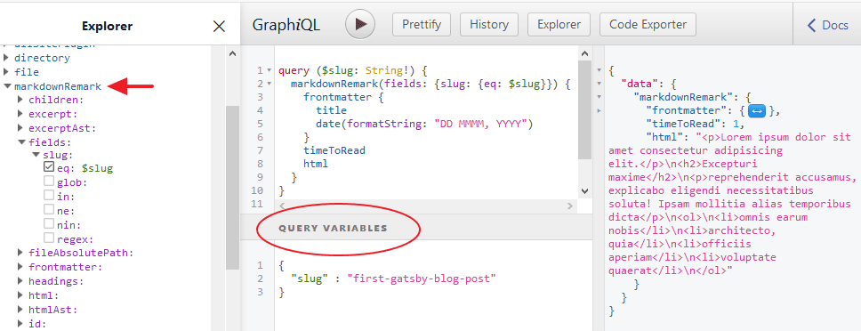The image size is (861, 331).
Task: Click the query editor scroll up arrow
Action: point(584,53)
